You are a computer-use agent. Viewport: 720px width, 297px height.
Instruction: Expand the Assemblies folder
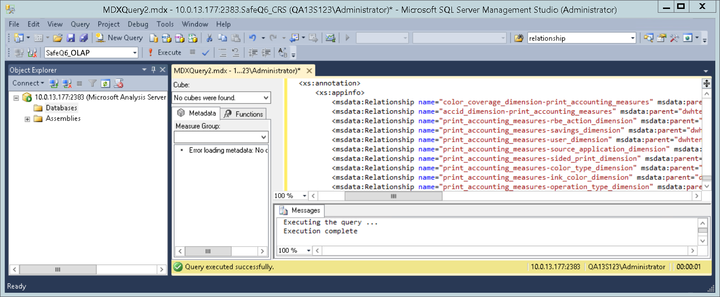coord(27,119)
